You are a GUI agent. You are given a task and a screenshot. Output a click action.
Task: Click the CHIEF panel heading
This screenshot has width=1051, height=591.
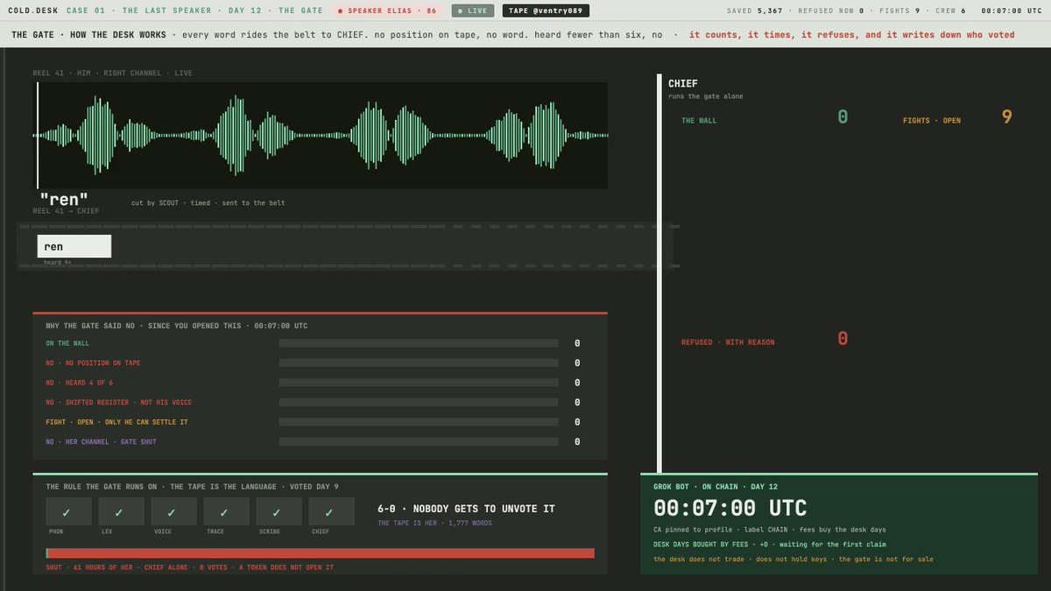[x=683, y=84]
